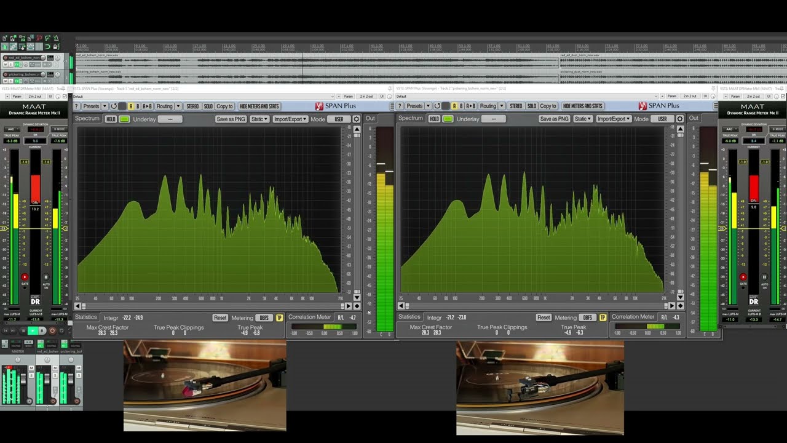Viewport: 787px width, 443px height.
Task: Record-arm the red_ed_bohem track
Action: click(6, 58)
